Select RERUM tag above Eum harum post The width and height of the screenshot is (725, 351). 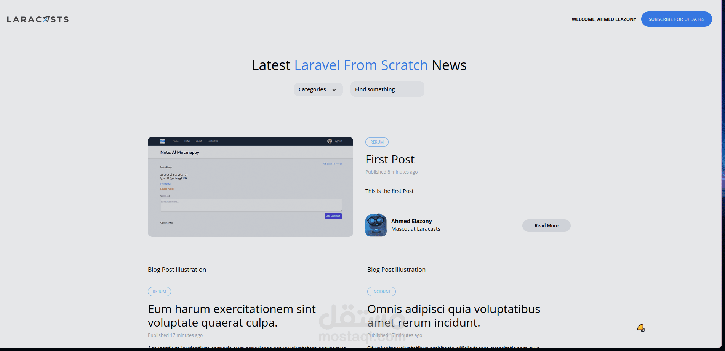[x=159, y=292]
